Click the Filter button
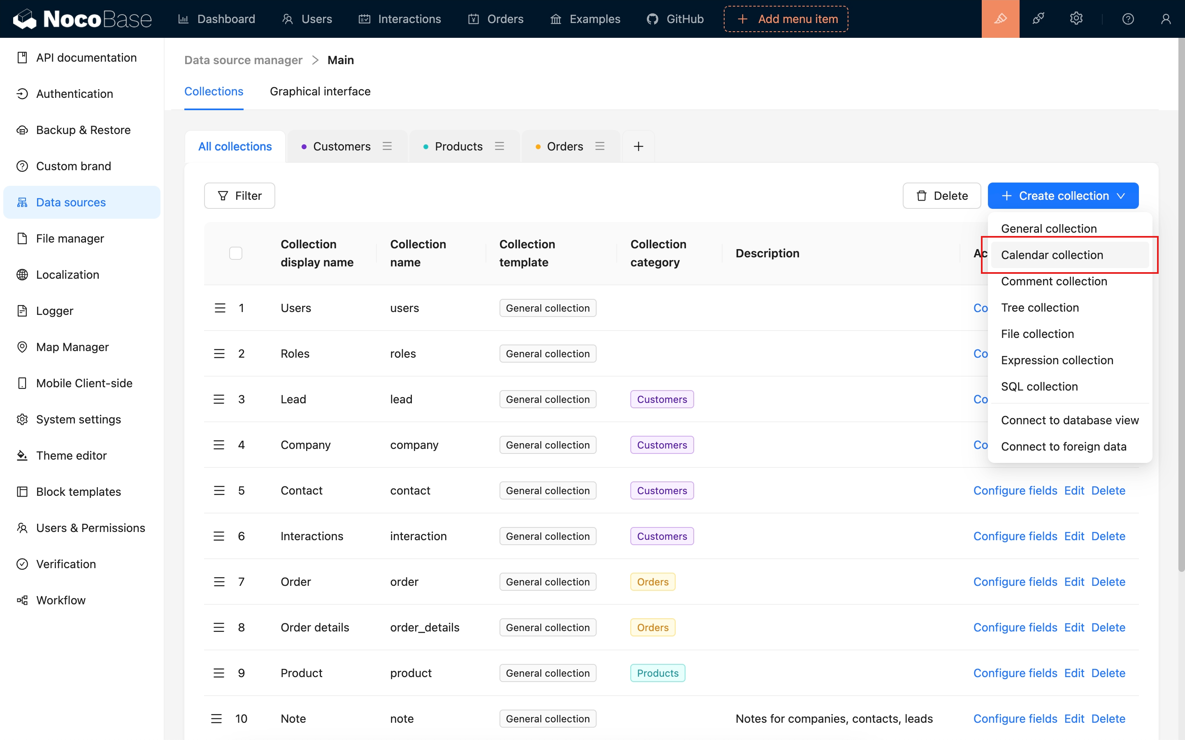The image size is (1185, 740). coord(239,196)
